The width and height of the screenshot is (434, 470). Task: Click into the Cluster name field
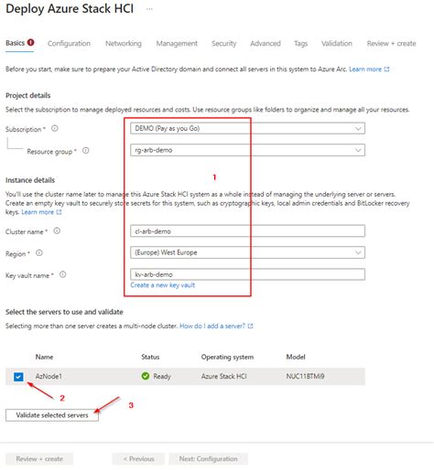click(247, 231)
